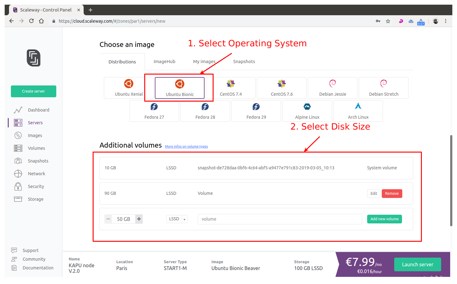The image size is (457, 284).
Task: Select Ubuntu Bionic distribution
Action: [x=180, y=88]
